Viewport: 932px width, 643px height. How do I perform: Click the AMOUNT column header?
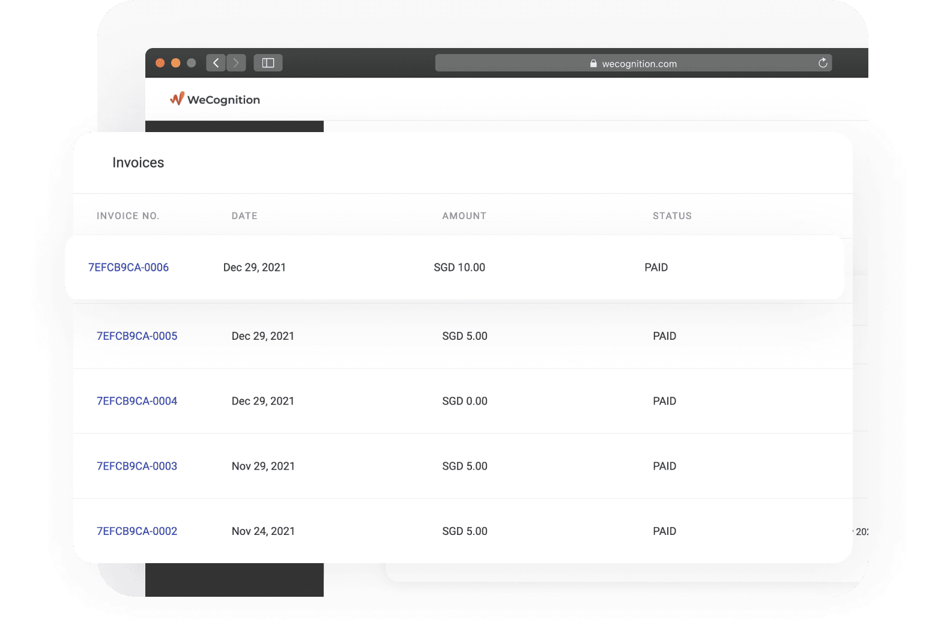[464, 216]
